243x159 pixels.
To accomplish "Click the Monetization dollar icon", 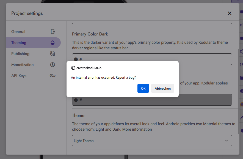I will point(53,65).
